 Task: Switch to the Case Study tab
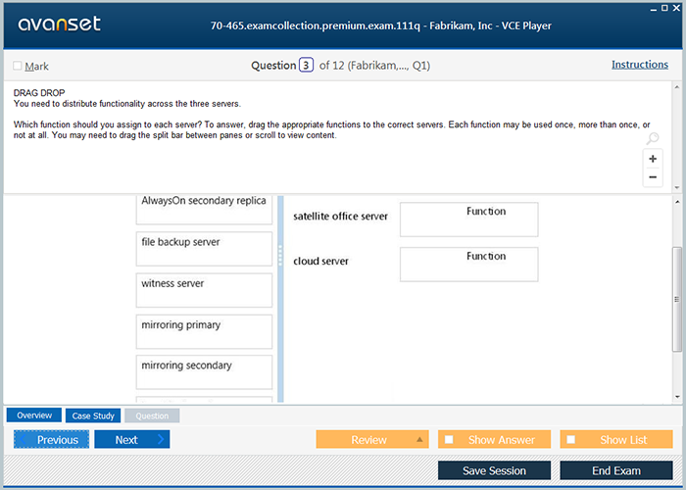(93, 416)
